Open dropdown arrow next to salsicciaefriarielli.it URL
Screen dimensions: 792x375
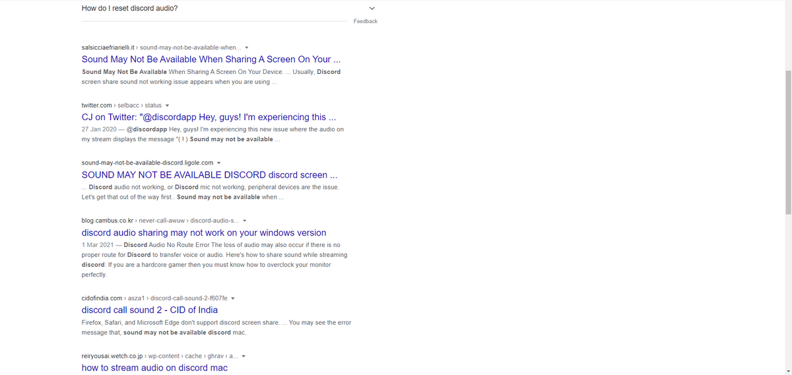click(247, 48)
